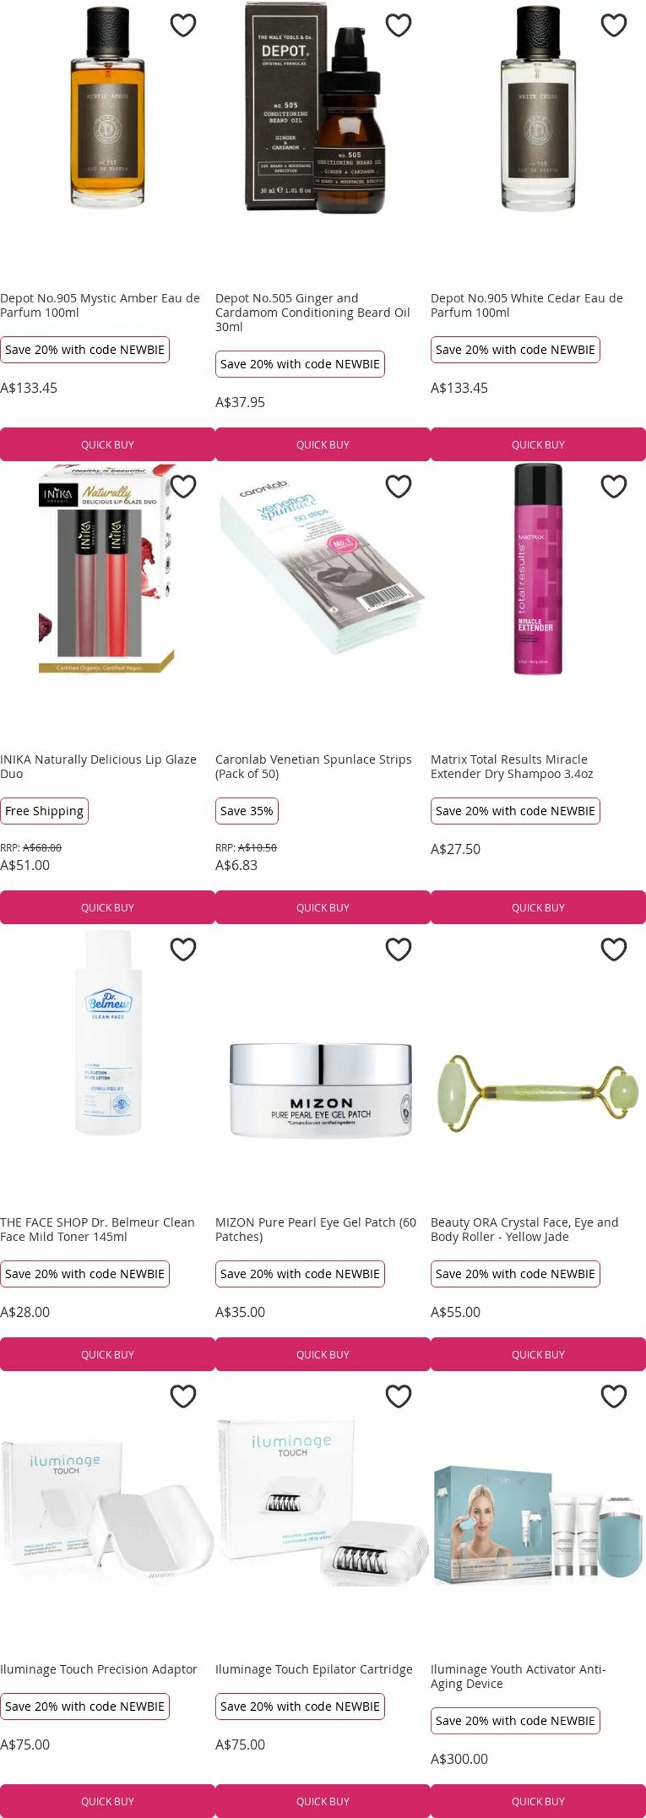Image resolution: width=646 pixels, height=1818 pixels.
Task: View Matrix Dry Shampoo product image
Action: (x=538, y=569)
